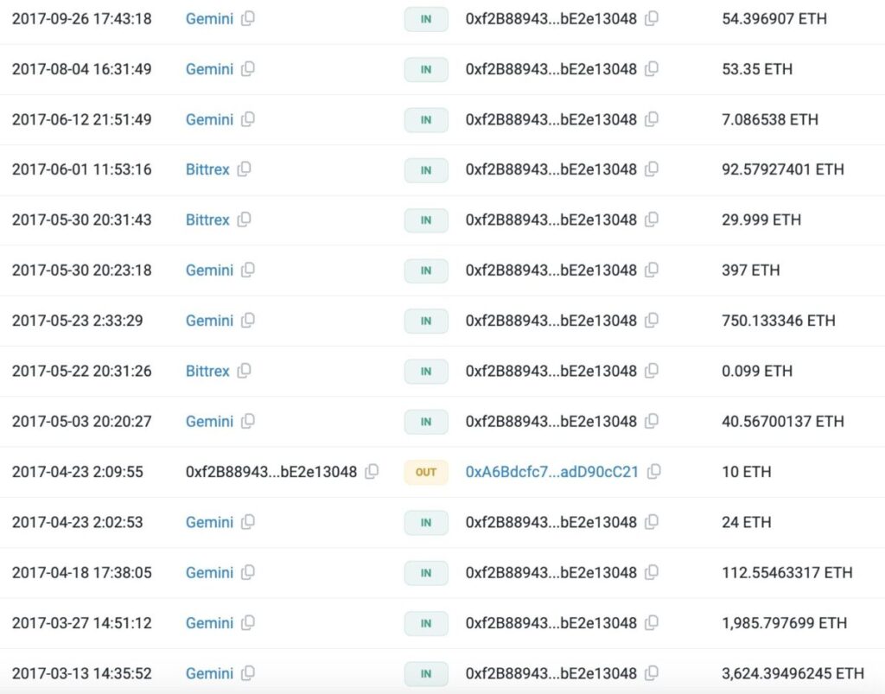The width and height of the screenshot is (885, 694).
Task: Copy the Bittrex sender on the 92.57927401 ETH row
Action: (245, 169)
